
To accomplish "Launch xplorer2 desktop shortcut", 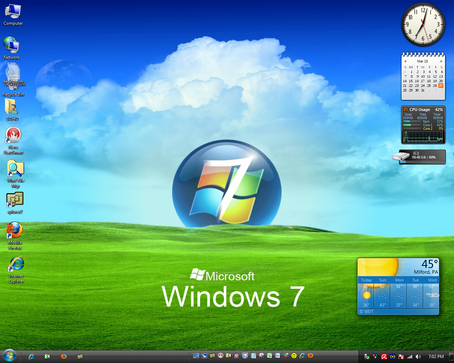I will [x=15, y=203].
